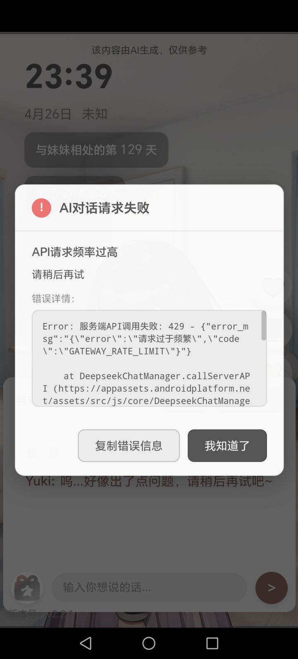The height and width of the screenshot is (659, 298).
Task: Open the gift box star icon
Action: point(27,588)
